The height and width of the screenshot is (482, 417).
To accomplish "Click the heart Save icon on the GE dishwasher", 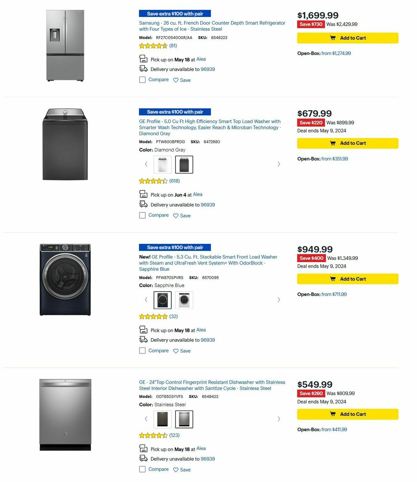I will click(x=175, y=469).
